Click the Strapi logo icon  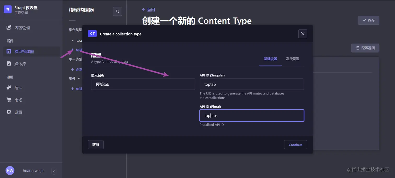8,9
